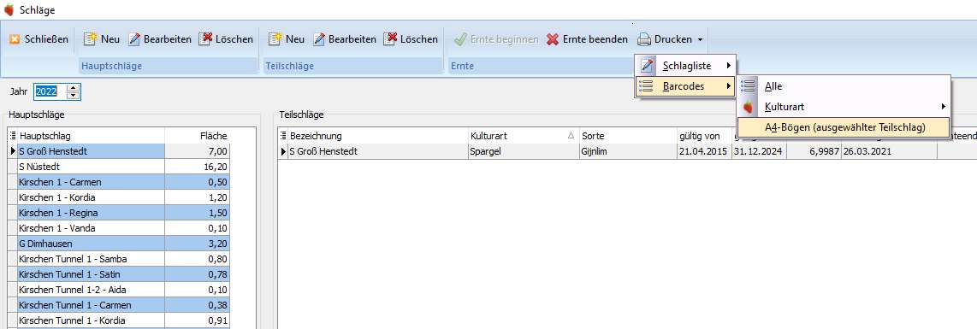Screen dimensions: 977x329
Task: Click the Sorte column header
Action: click(x=627, y=136)
